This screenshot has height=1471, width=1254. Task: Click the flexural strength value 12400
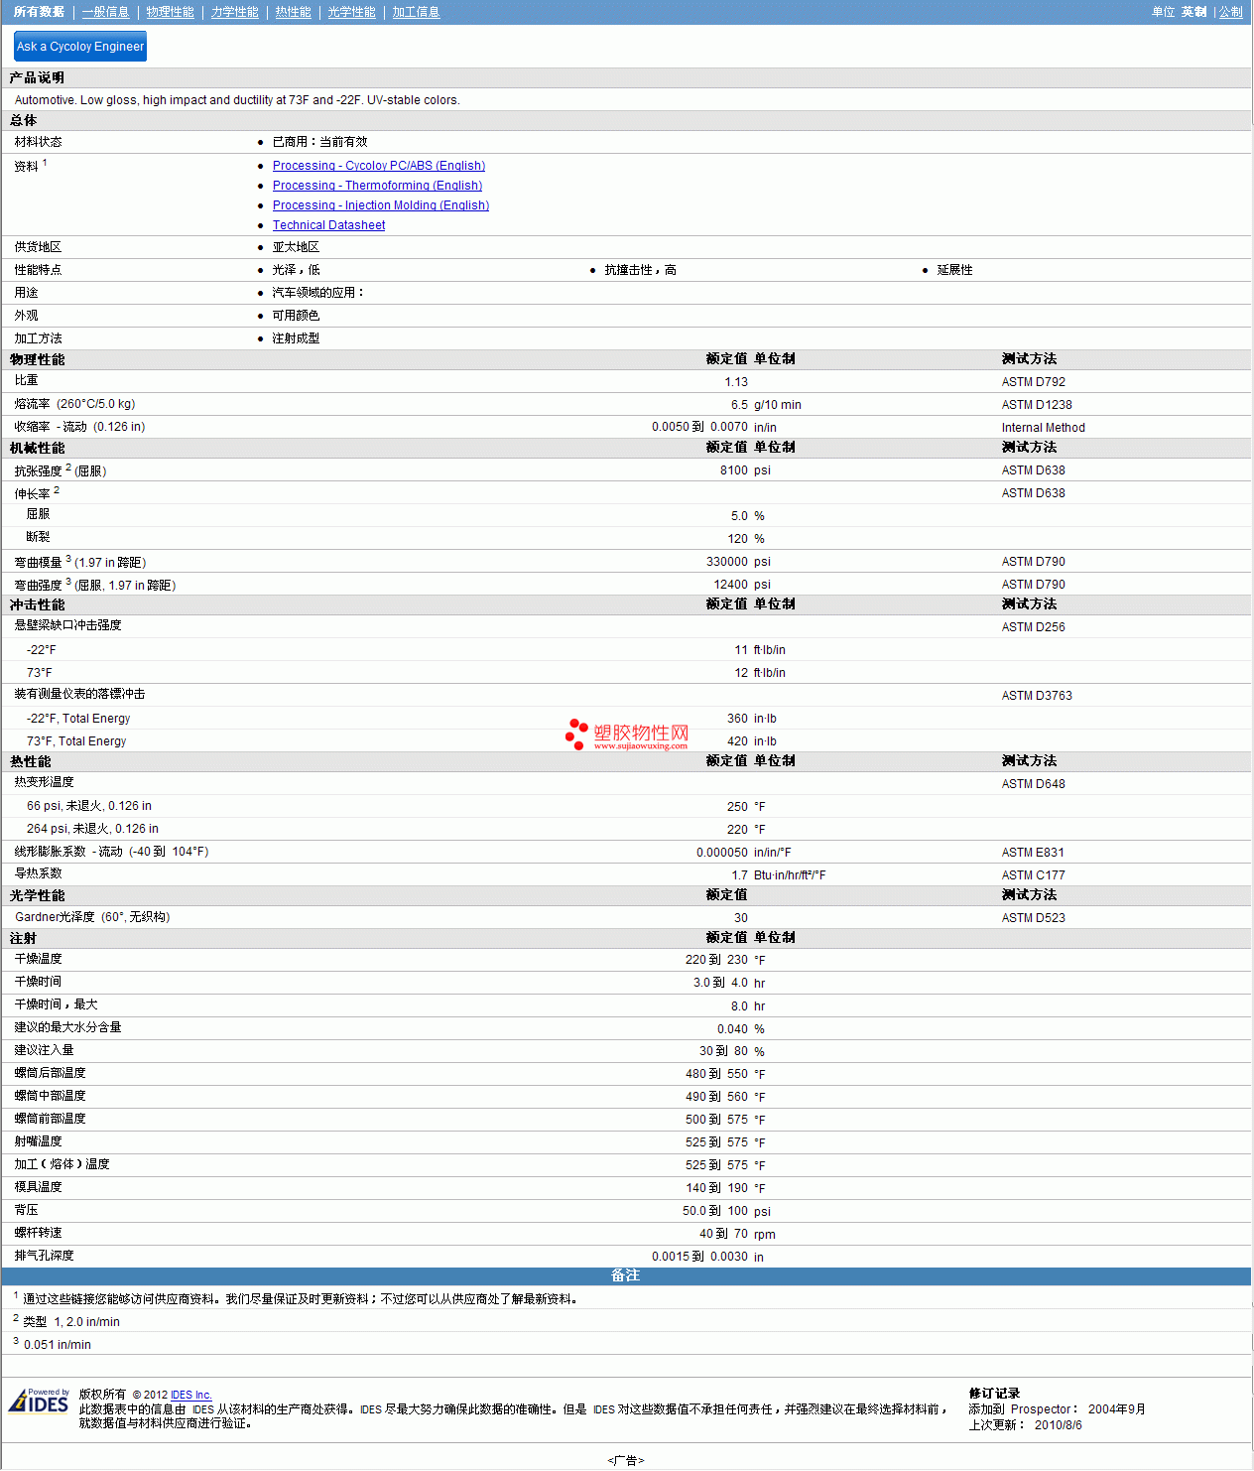coord(731,585)
